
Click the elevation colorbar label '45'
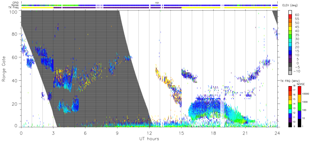297,27
